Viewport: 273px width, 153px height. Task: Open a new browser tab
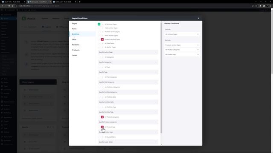[x=80, y=2]
